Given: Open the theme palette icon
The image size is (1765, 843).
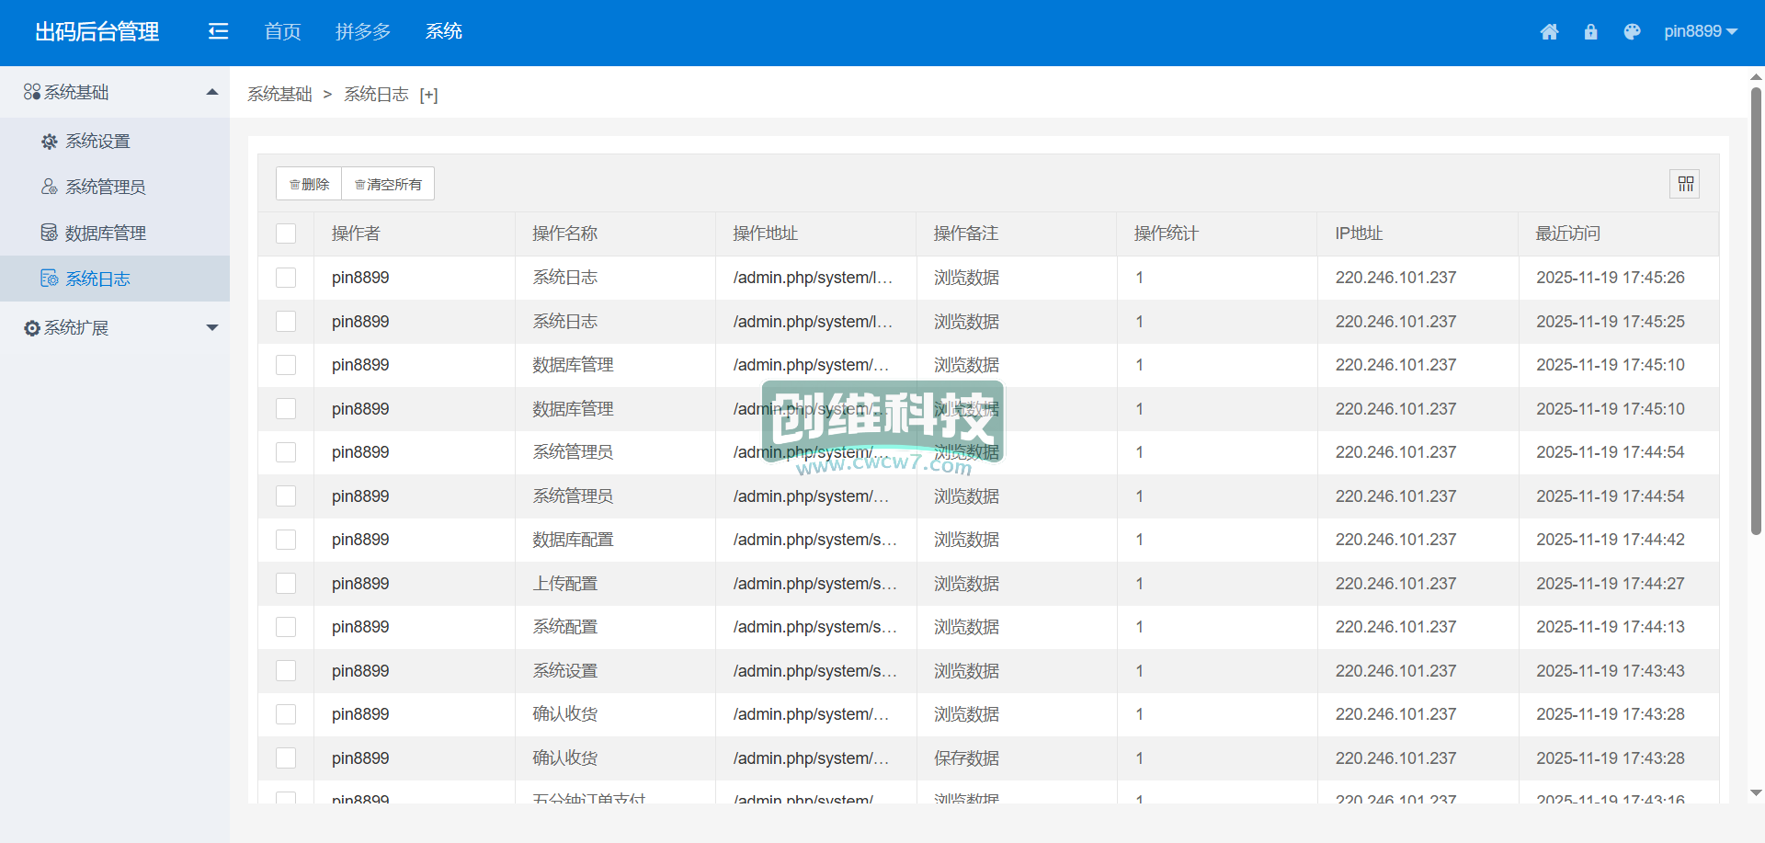Looking at the screenshot, I should (1632, 32).
